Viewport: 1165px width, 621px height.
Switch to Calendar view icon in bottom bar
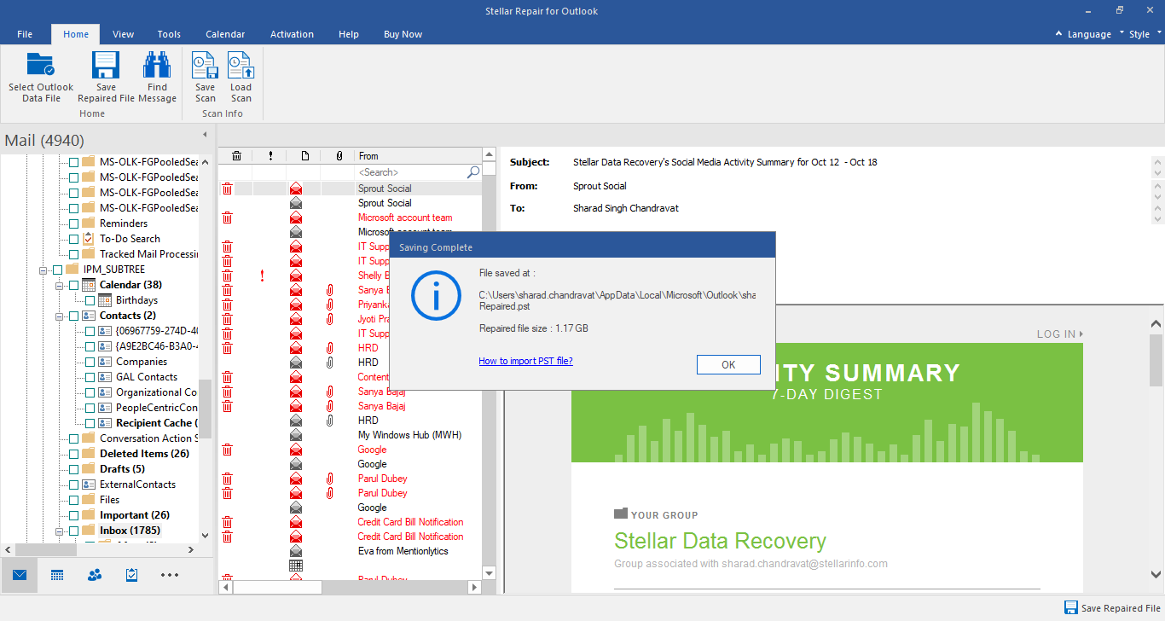(x=57, y=575)
